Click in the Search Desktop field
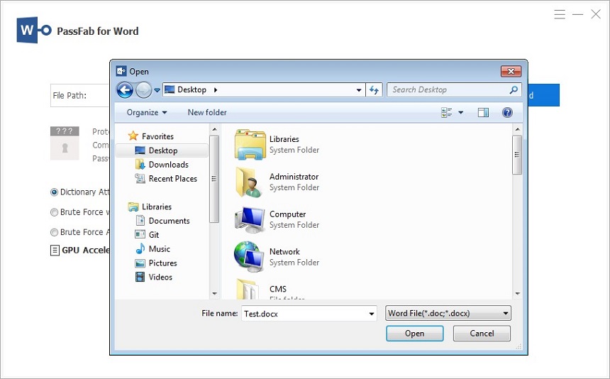Screen dimensions: 610x379 447,90
